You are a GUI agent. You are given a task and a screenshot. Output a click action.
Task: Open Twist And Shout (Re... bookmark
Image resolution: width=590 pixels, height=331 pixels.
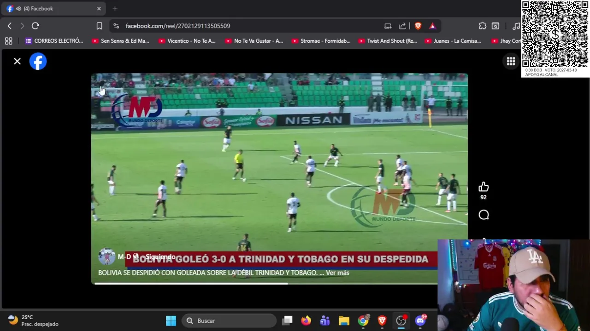[387, 41]
